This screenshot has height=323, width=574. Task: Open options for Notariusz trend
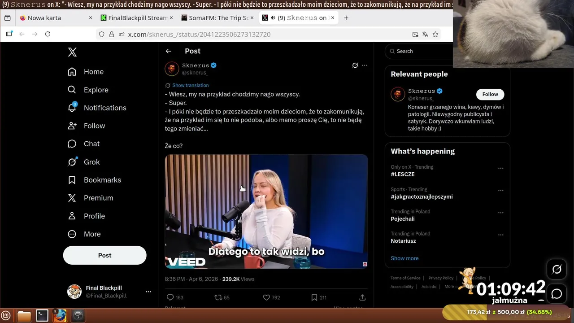501,235
